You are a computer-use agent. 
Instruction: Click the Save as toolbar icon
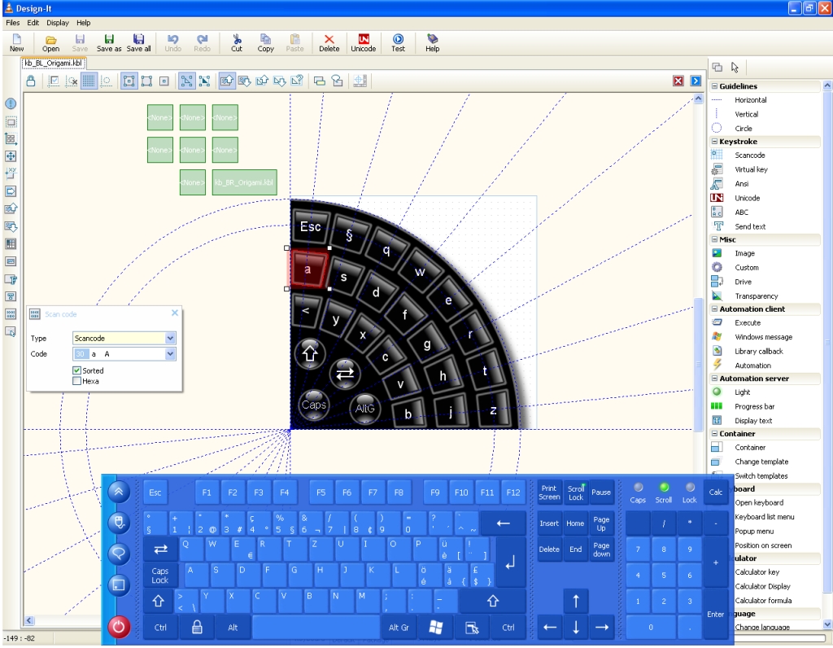pyautogui.click(x=109, y=42)
